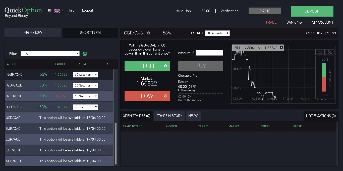Click the asset list vertical scrollbar
The image size is (343, 171).
(x=116, y=143)
